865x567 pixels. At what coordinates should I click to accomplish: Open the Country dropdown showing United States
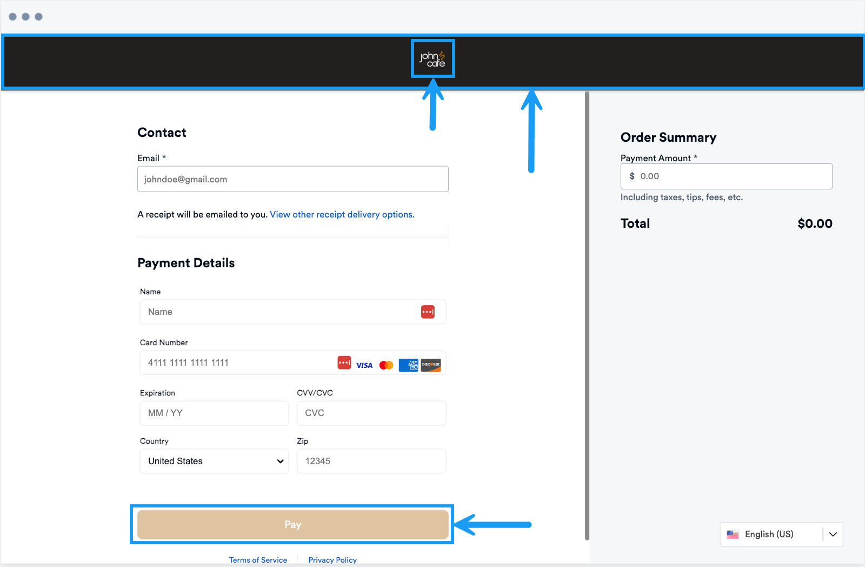click(x=214, y=461)
